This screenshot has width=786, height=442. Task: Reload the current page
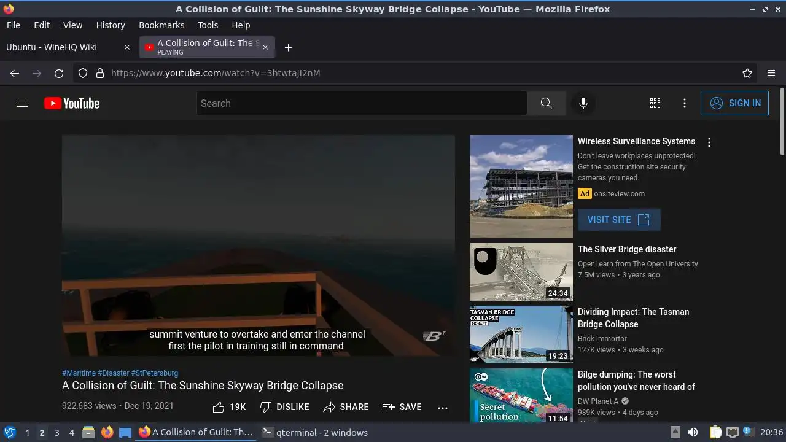59,73
